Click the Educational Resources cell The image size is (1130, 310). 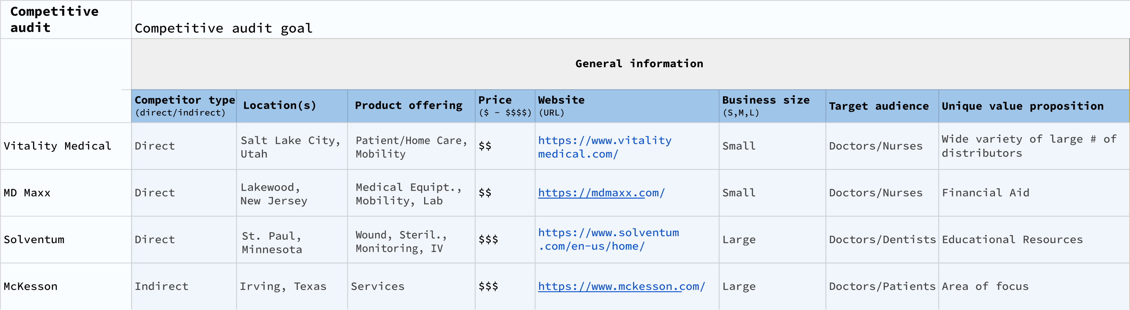(x=1012, y=240)
